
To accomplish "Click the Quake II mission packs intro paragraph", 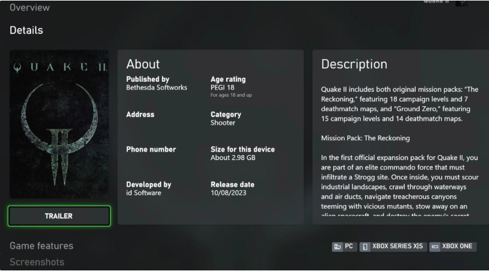I will tap(399, 104).
